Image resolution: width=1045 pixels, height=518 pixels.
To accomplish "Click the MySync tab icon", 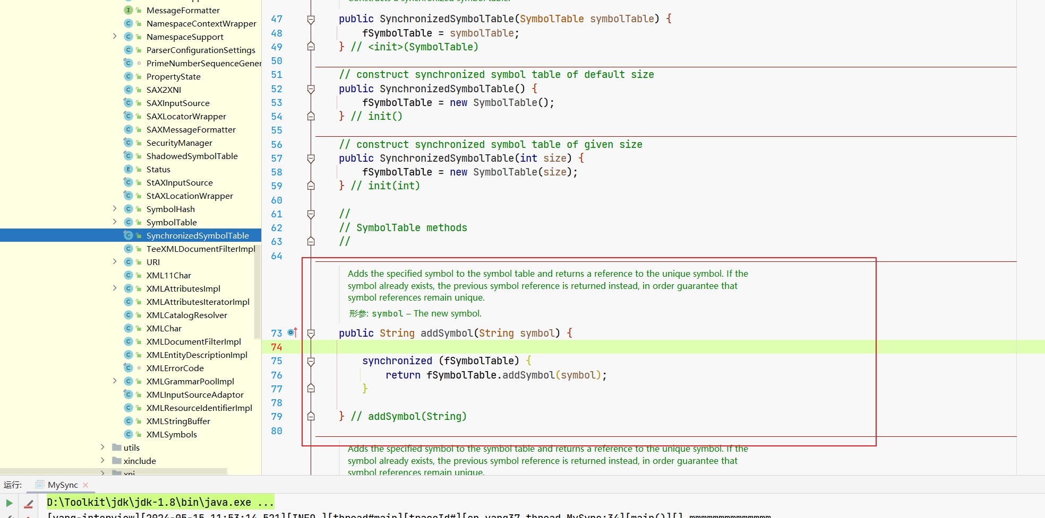I will coord(39,485).
